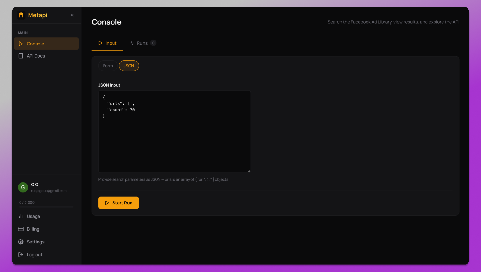Click the Runs tab activity icon
Screen dimensions: 481x272
[x=132, y=43]
